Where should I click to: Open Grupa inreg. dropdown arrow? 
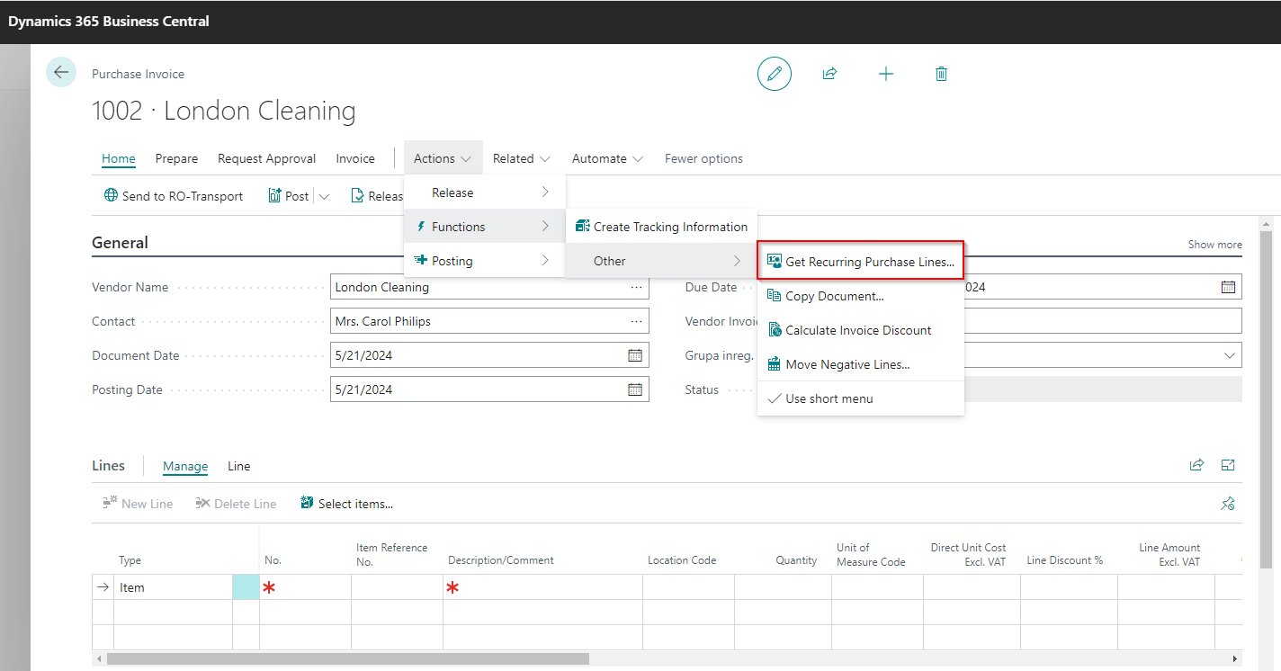[1229, 355]
